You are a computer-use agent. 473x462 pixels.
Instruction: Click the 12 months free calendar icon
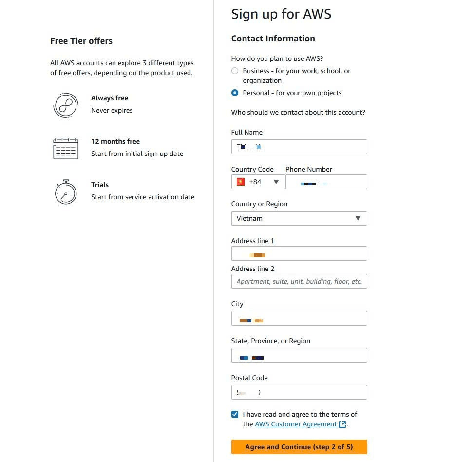(x=65, y=148)
